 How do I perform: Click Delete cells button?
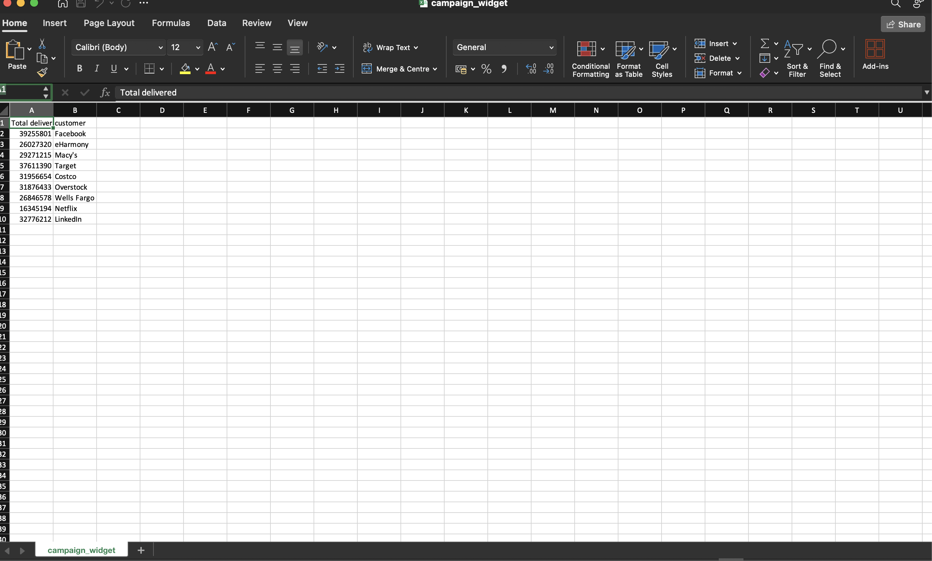click(x=717, y=58)
